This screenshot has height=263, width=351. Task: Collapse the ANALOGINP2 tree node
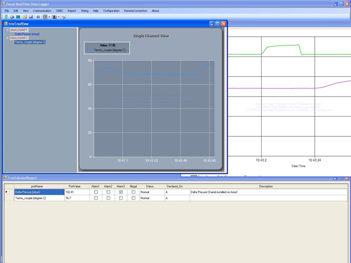[x=7, y=38]
